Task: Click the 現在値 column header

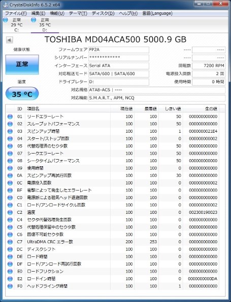Action: click(x=122, y=109)
